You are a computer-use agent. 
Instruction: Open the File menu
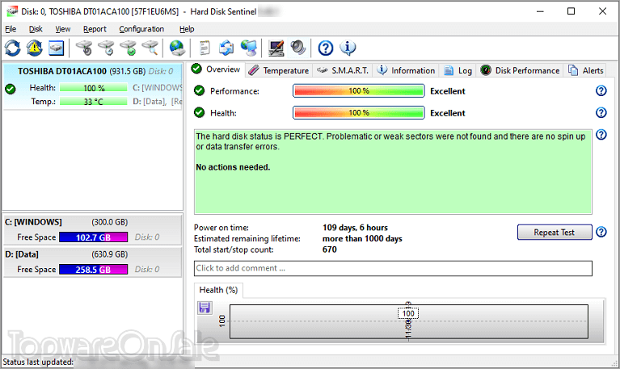click(x=11, y=29)
